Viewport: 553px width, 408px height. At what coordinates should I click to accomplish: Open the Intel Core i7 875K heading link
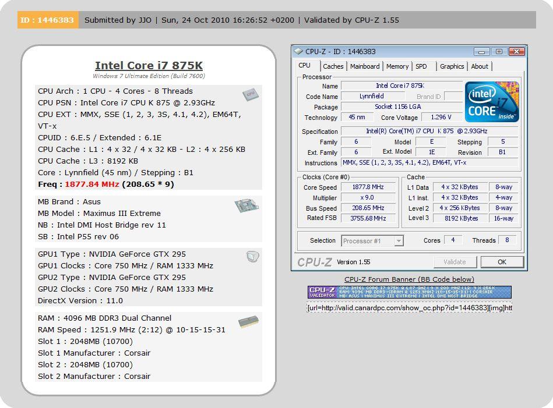(x=149, y=66)
